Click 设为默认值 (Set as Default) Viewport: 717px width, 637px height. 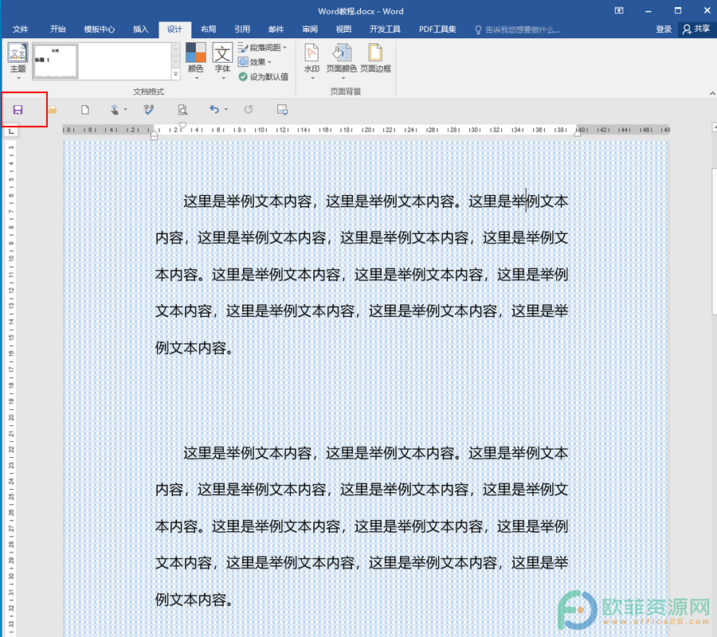pos(264,76)
